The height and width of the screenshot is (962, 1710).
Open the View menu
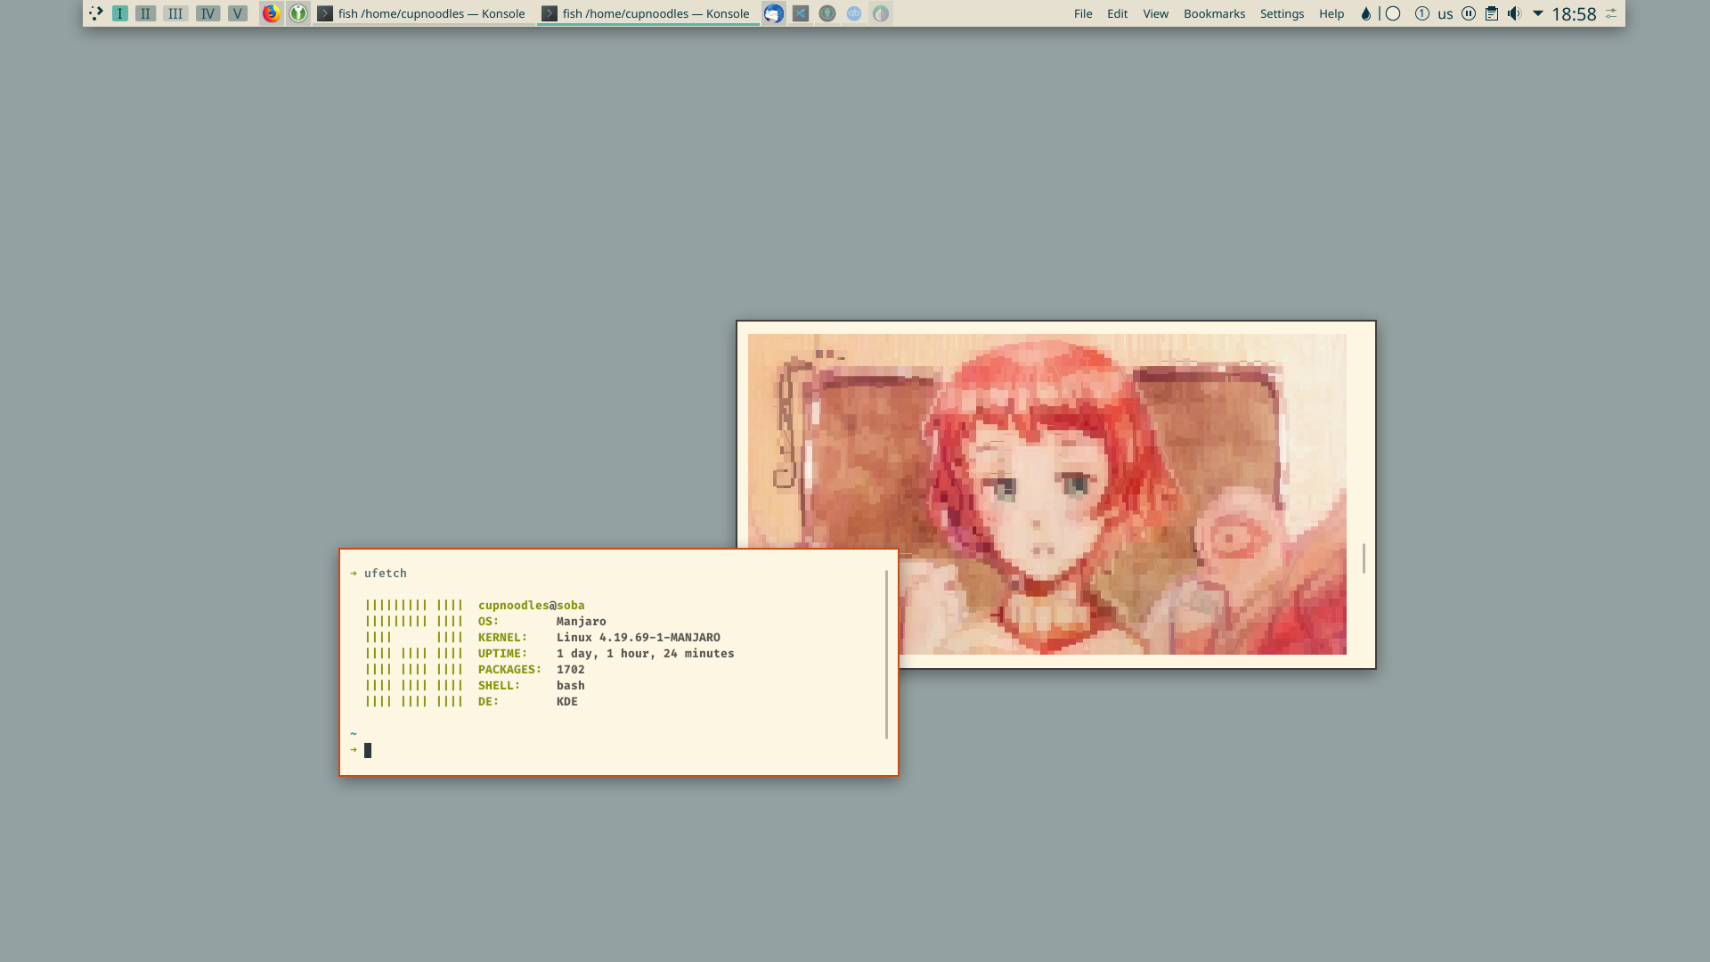pyautogui.click(x=1156, y=13)
